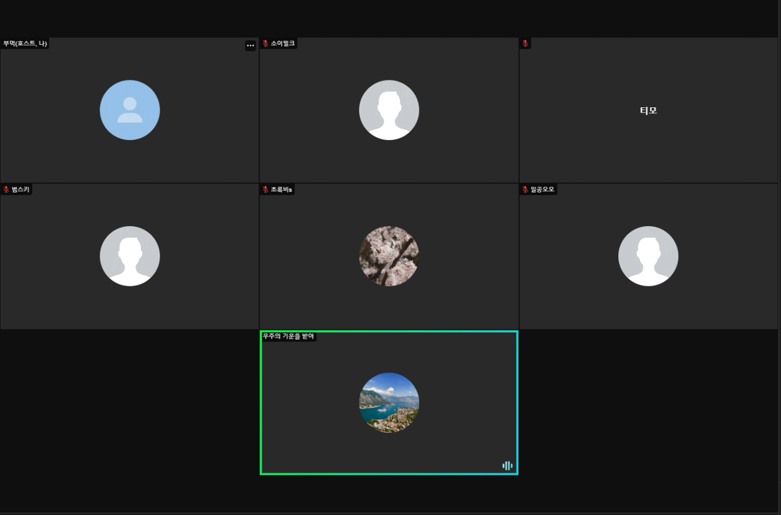
Task: Click the muted mic icon beside 일공오오
Action: point(525,189)
